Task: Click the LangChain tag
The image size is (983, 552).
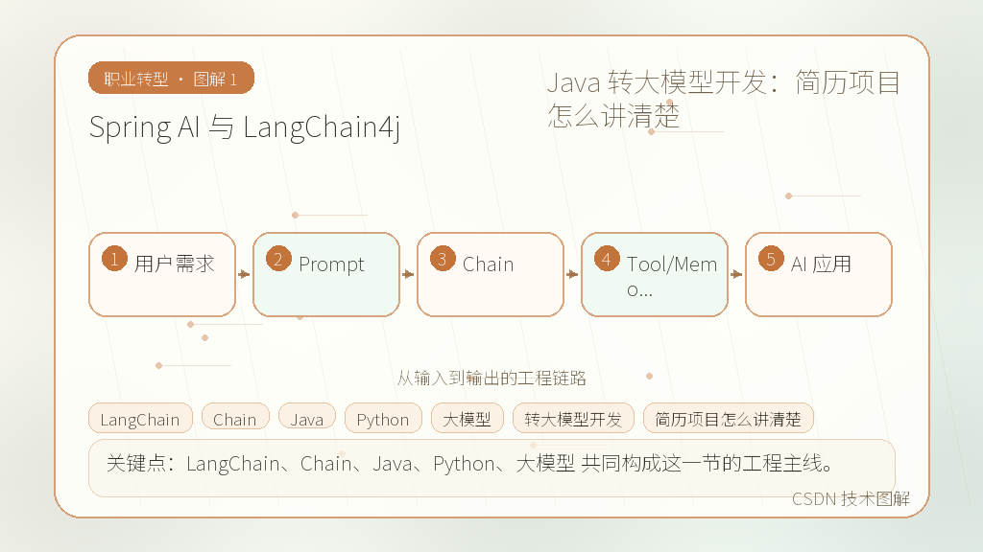Action: (140, 419)
